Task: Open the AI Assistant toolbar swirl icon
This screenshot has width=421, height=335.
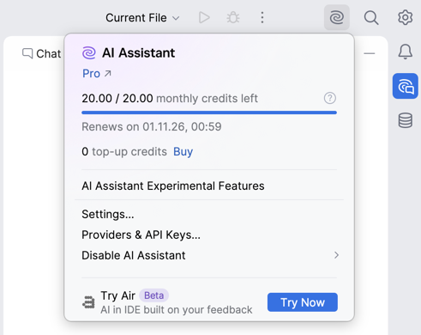Action: (x=337, y=17)
